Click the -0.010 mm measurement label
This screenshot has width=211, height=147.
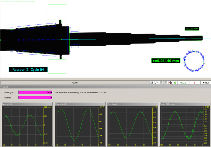click(192, 29)
